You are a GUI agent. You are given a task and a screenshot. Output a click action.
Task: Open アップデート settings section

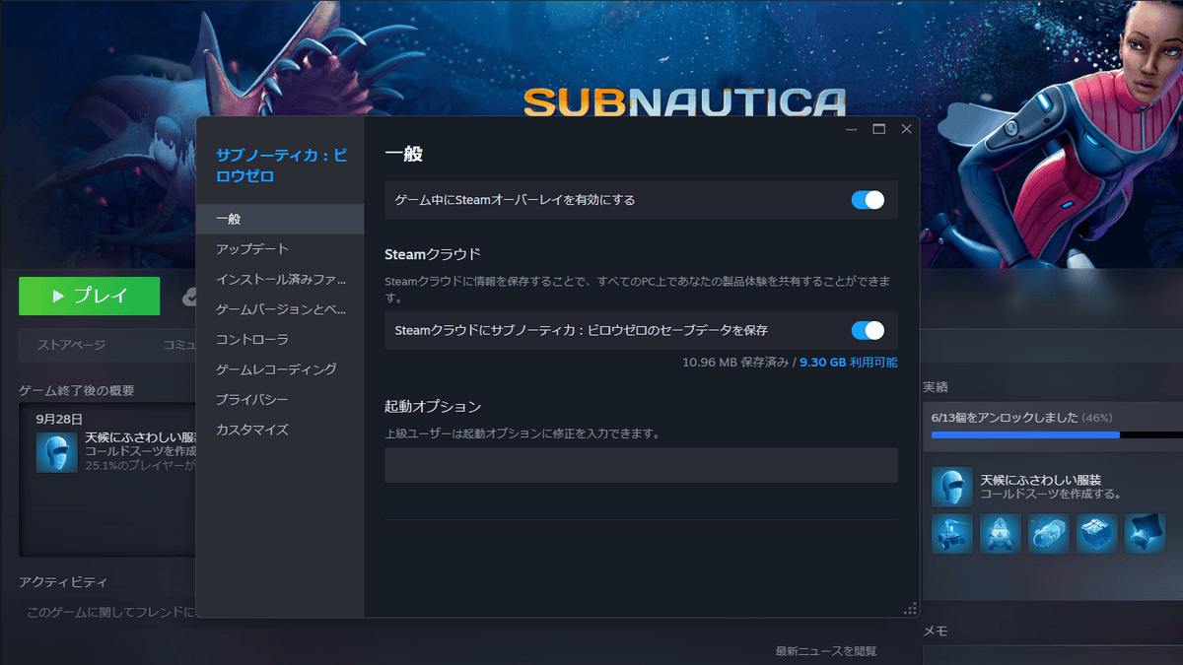(x=280, y=249)
